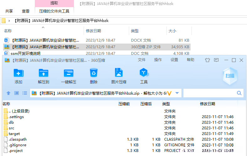Click the 34,935 KB size cell
This screenshot has width=247, height=156.
click(180, 47)
